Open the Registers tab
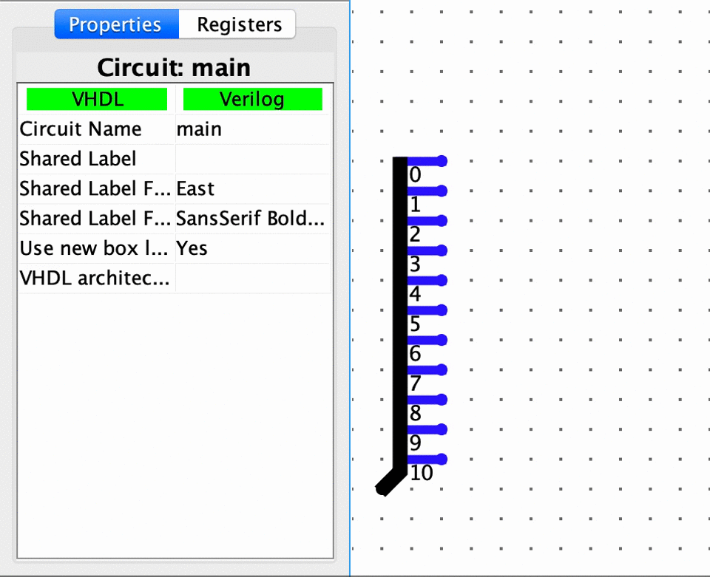710x577 pixels. coord(238,24)
